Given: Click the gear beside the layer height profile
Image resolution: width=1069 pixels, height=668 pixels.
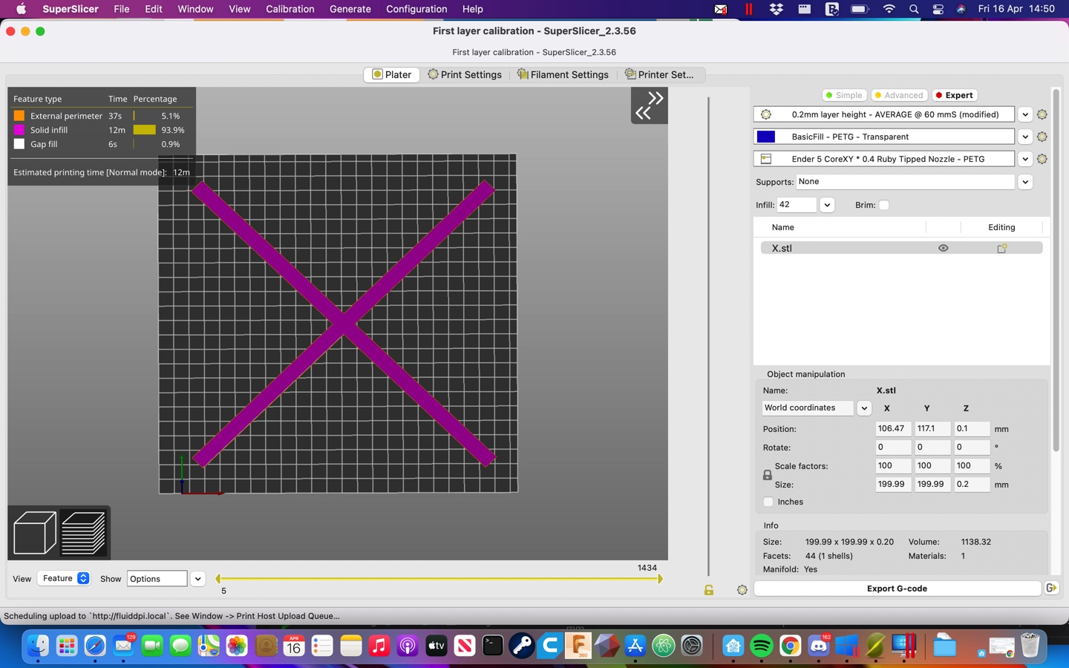Looking at the screenshot, I should [1042, 114].
